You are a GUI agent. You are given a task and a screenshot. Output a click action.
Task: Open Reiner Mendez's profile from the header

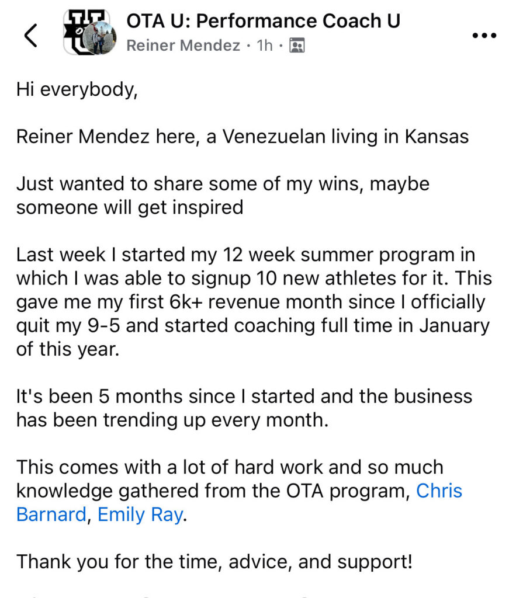[x=183, y=46]
